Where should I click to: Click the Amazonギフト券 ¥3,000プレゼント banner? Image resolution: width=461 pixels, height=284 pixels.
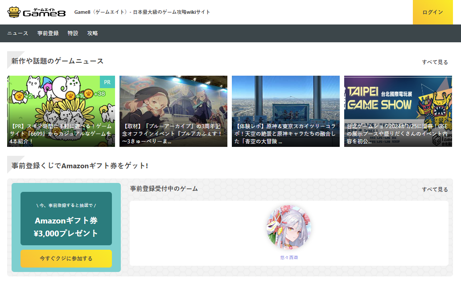66,219
